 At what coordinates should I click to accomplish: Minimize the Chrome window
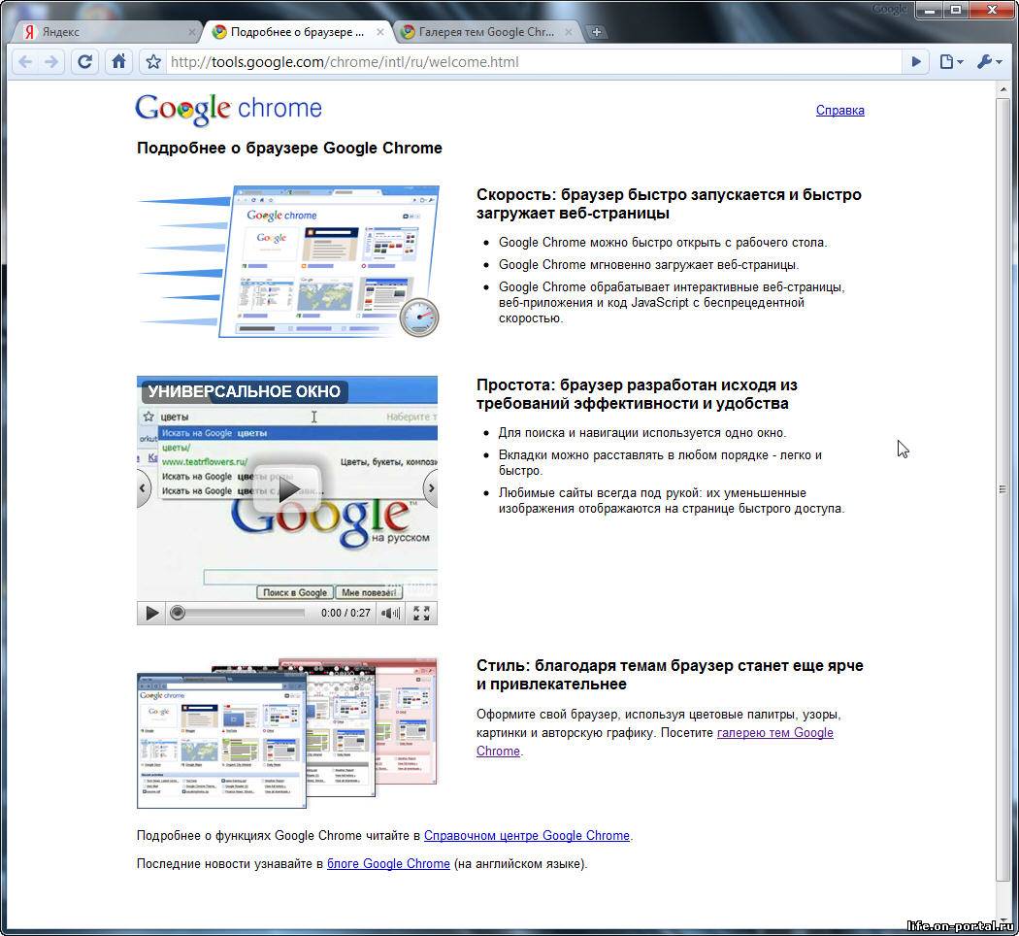[x=932, y=10]
